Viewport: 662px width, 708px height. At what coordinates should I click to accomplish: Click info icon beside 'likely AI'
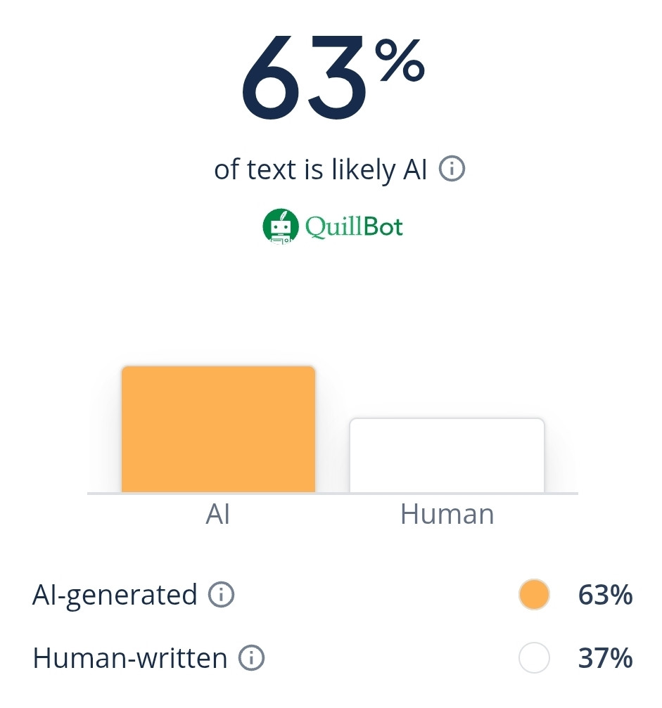pyautogui.click(x=452, y=169)
